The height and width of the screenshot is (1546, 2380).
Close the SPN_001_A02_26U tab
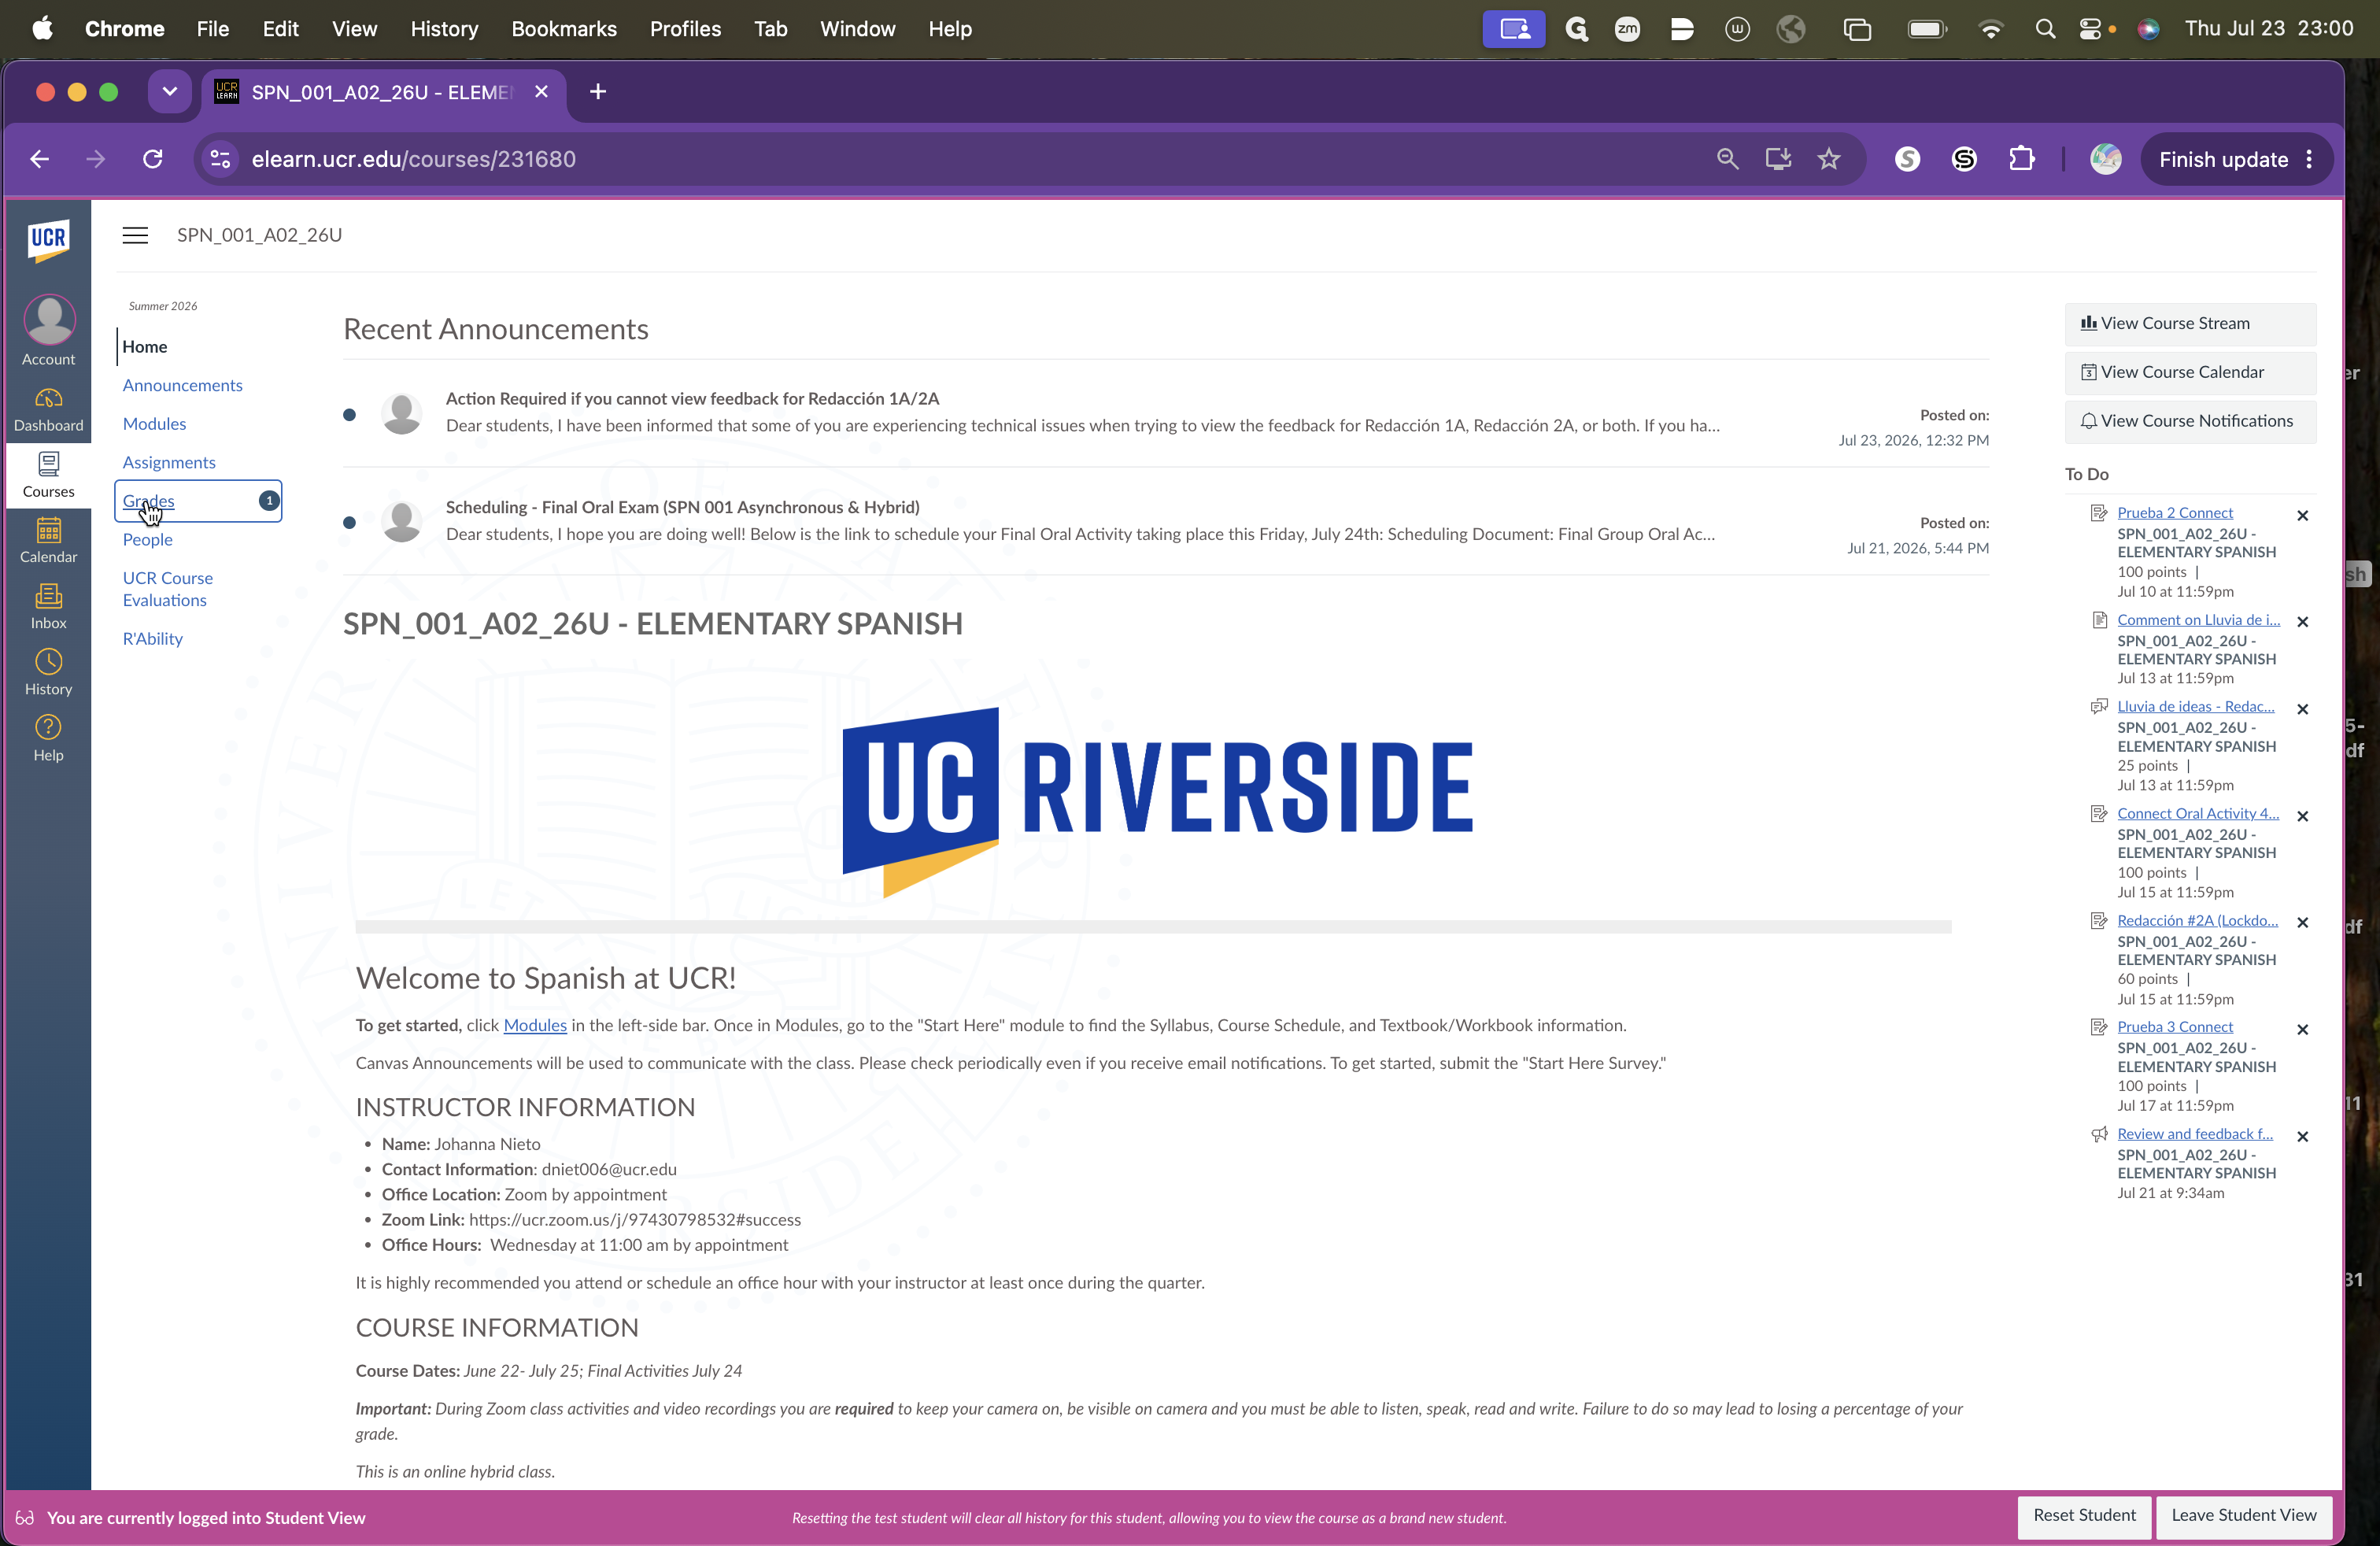coord(541,92)
